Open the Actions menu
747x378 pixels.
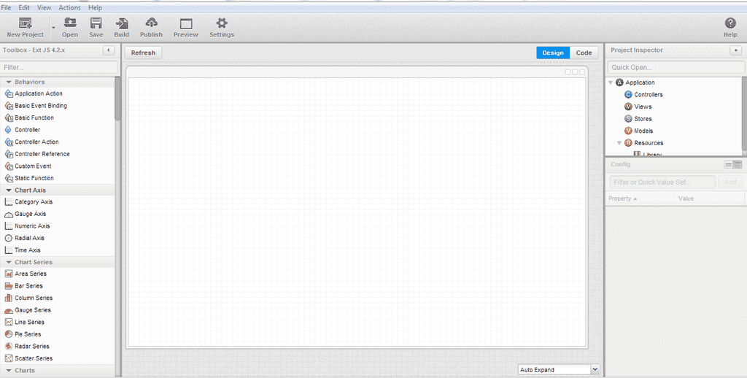click(x=69, y=7)
